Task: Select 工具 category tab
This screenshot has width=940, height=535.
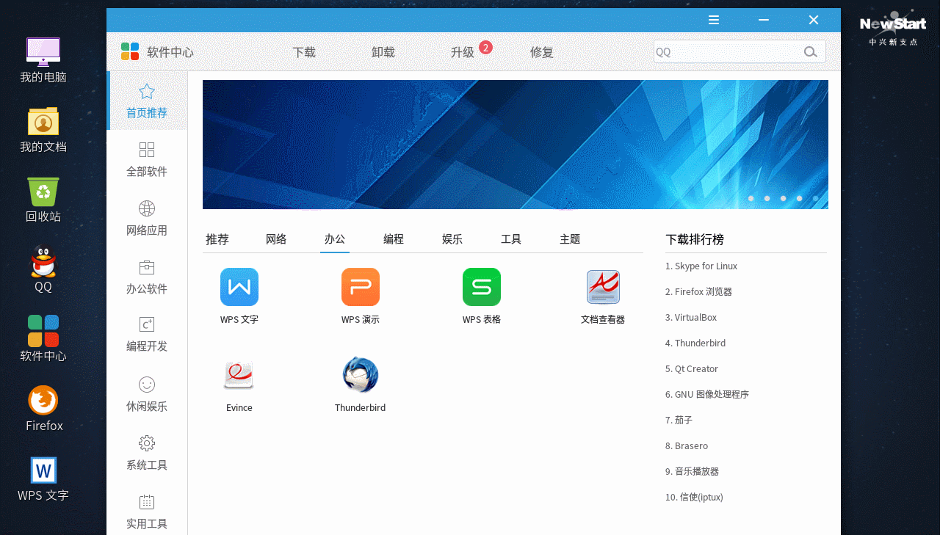Action: tap(511, 239)
